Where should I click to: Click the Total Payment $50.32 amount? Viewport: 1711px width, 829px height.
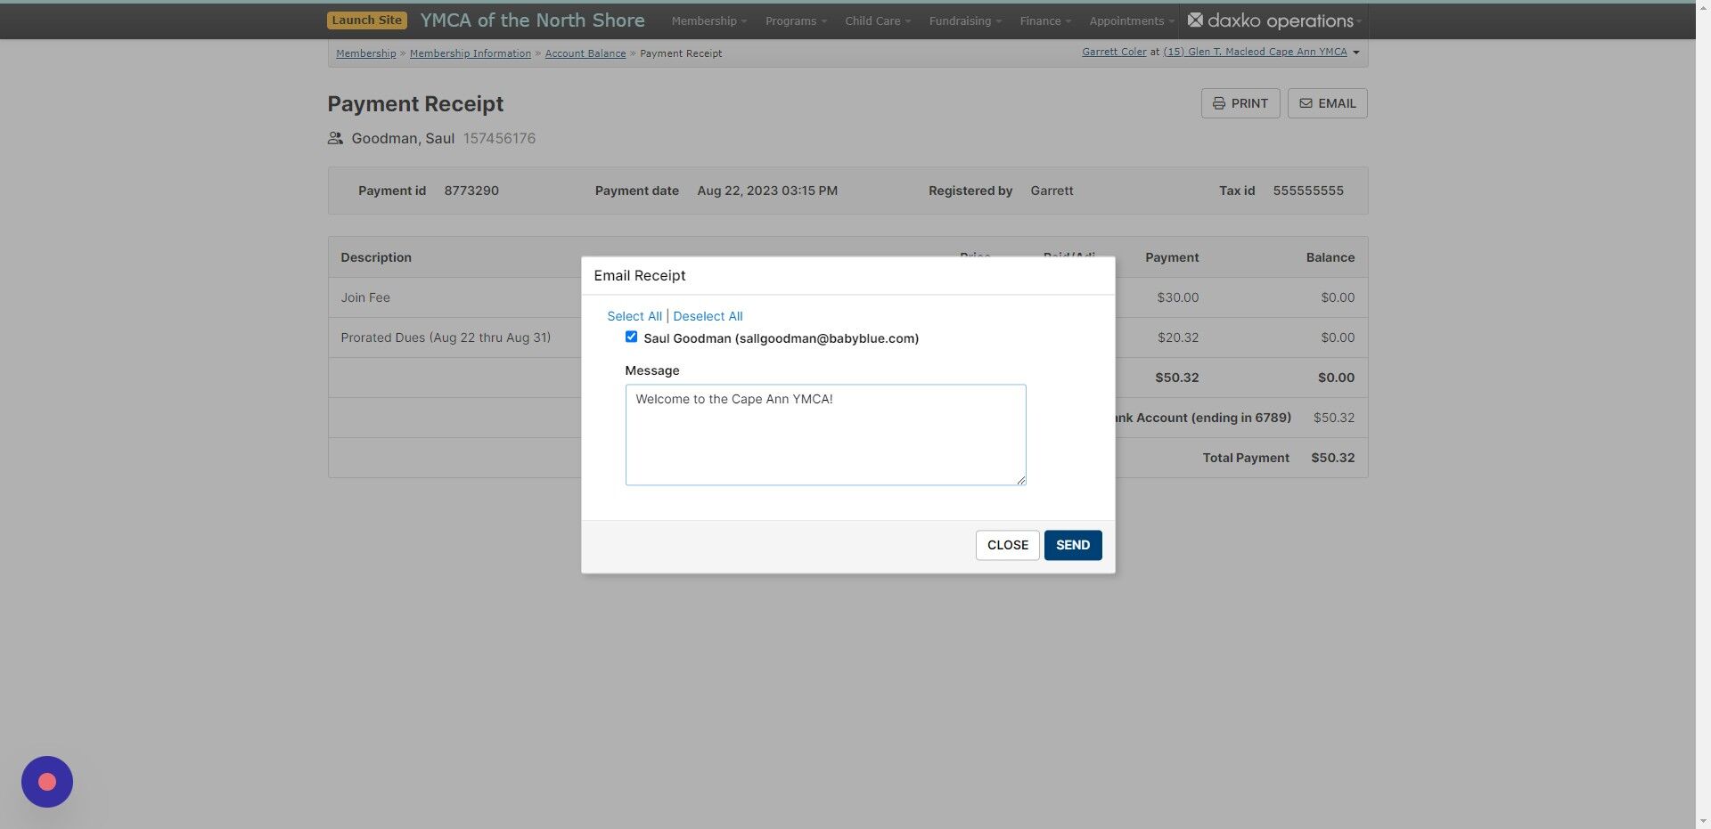tap(1332, 458)
